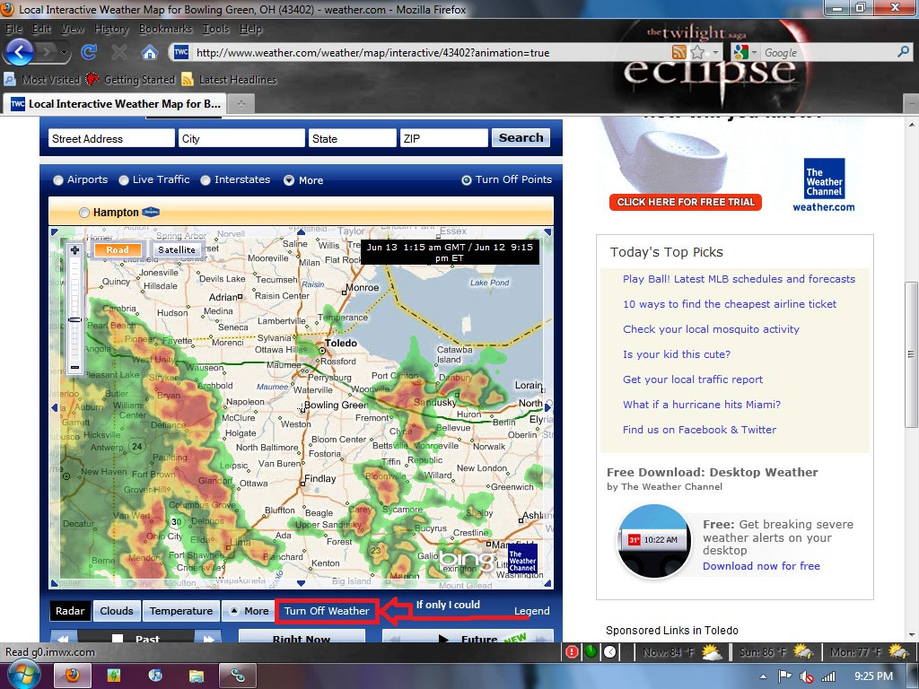Zoom out the map with minus button
Viewport: 919px width, 689px height.
click(x=74, y=367)
